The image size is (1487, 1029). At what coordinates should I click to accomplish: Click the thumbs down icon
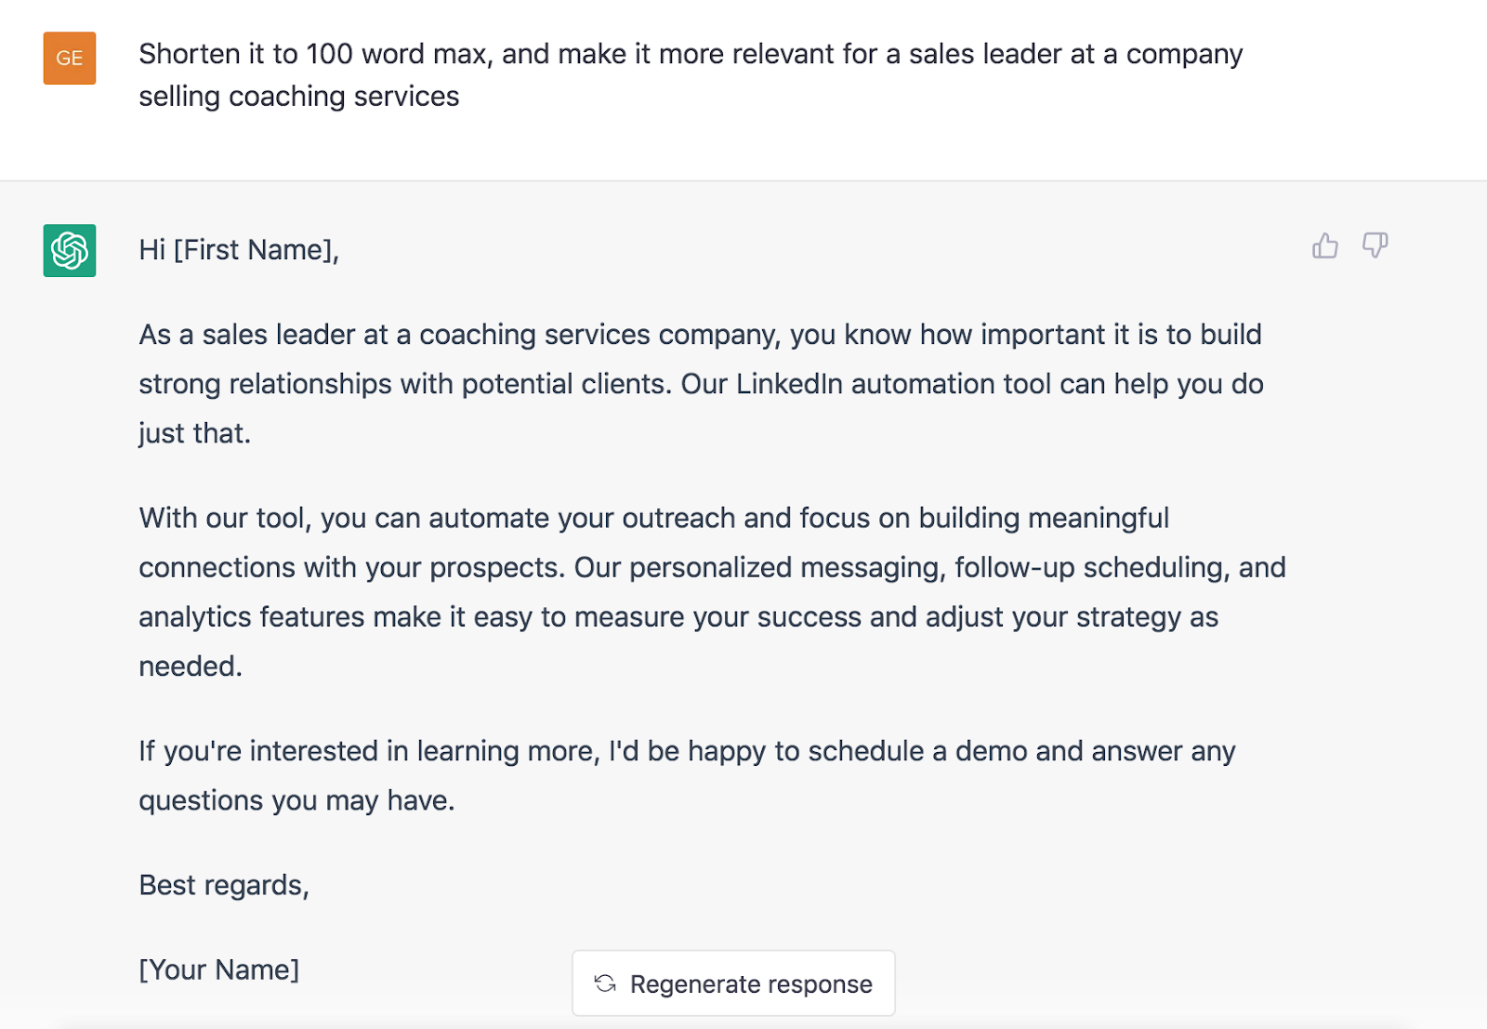[1375, 245]
